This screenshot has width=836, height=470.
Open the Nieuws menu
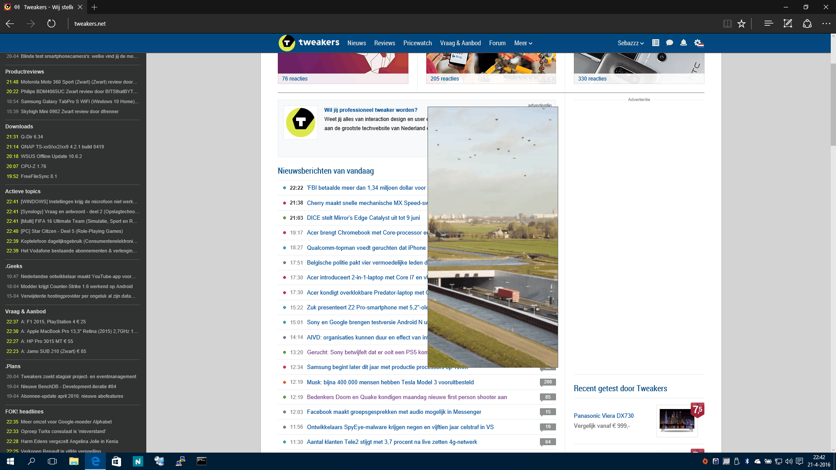pos(357,43)
